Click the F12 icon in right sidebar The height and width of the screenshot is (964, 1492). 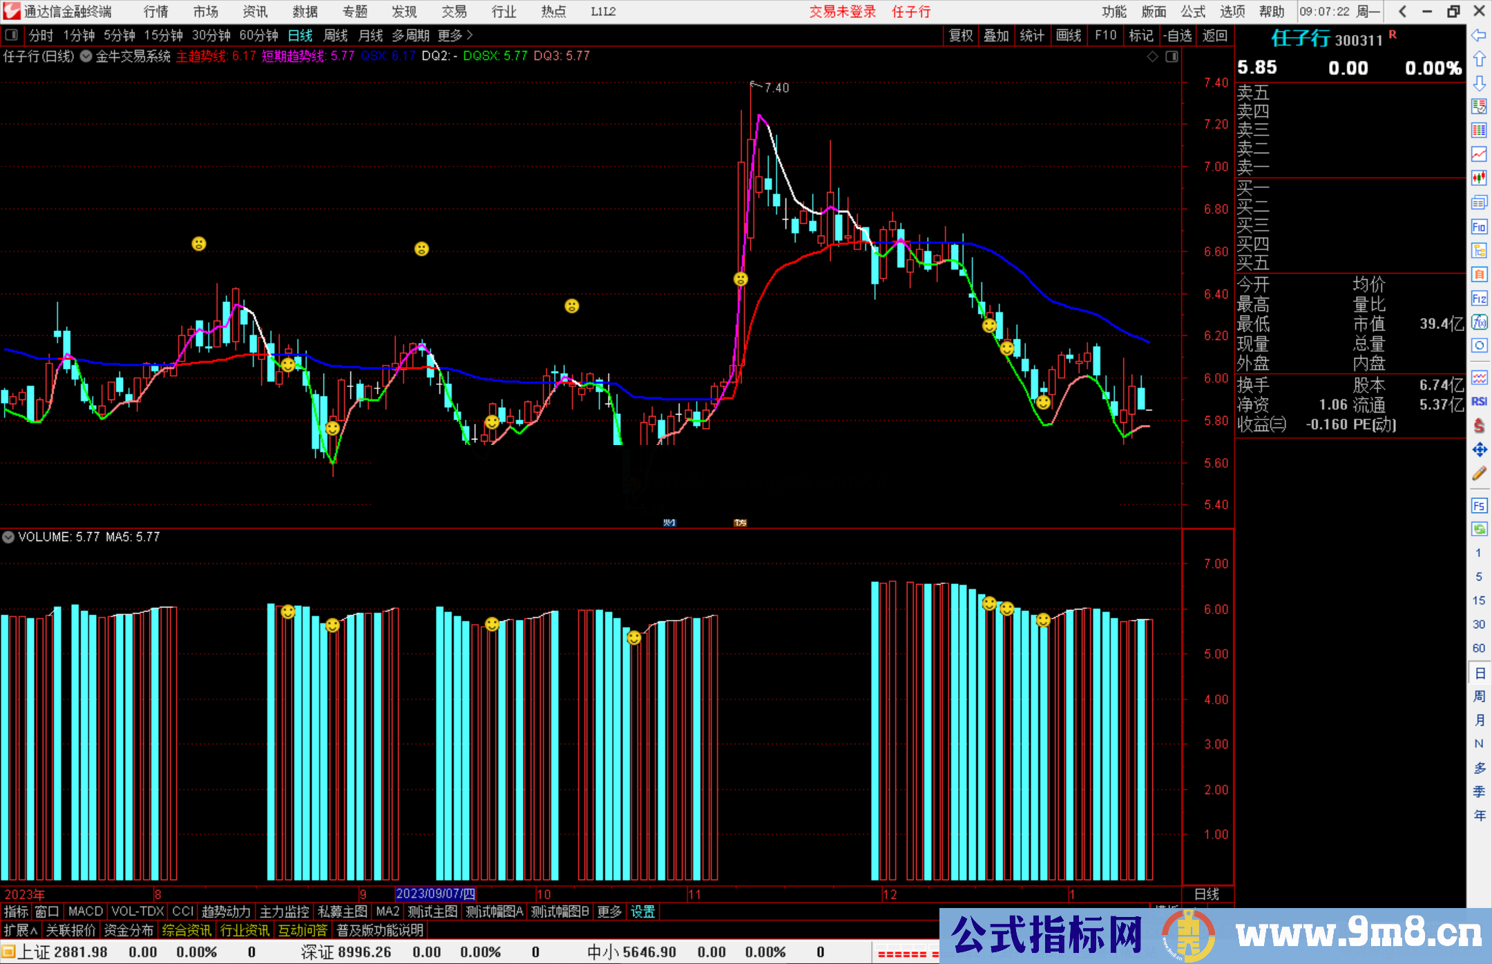coord(1479,299)
